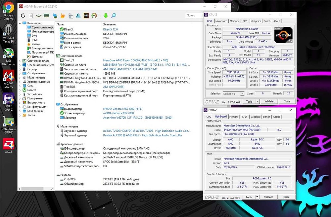Open MSI Afterburner desktop icon
Viewport: 331px width, 217px height.
click(x=9, y=57)
